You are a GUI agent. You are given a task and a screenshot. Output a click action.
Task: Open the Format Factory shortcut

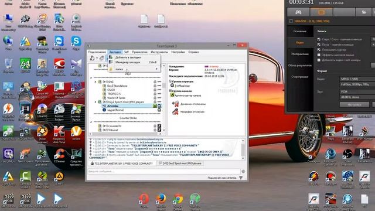point(59,112)
